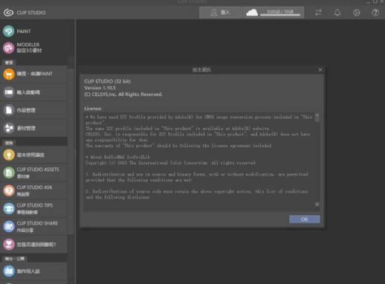Open CLIP STUDIO ASSETS
Screen dimensions: 385x284
[33, 172]
